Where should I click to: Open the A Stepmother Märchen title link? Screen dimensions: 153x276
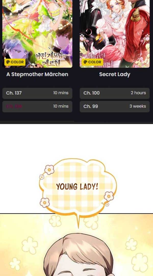tap(37, 74)
